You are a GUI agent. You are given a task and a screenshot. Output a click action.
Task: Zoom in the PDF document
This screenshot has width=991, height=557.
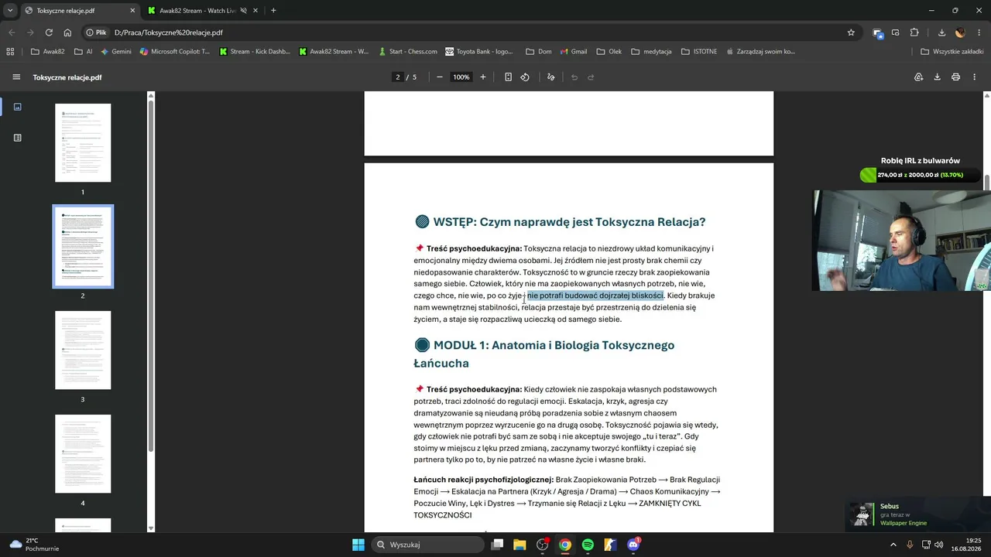(x=483, y=77)
